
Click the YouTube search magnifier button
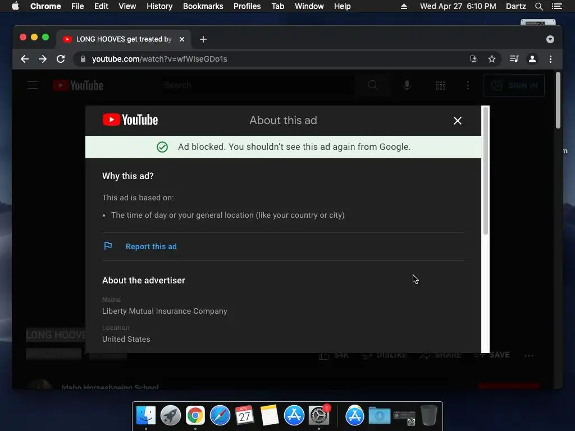pyautogui.click(x=373, y=85)
